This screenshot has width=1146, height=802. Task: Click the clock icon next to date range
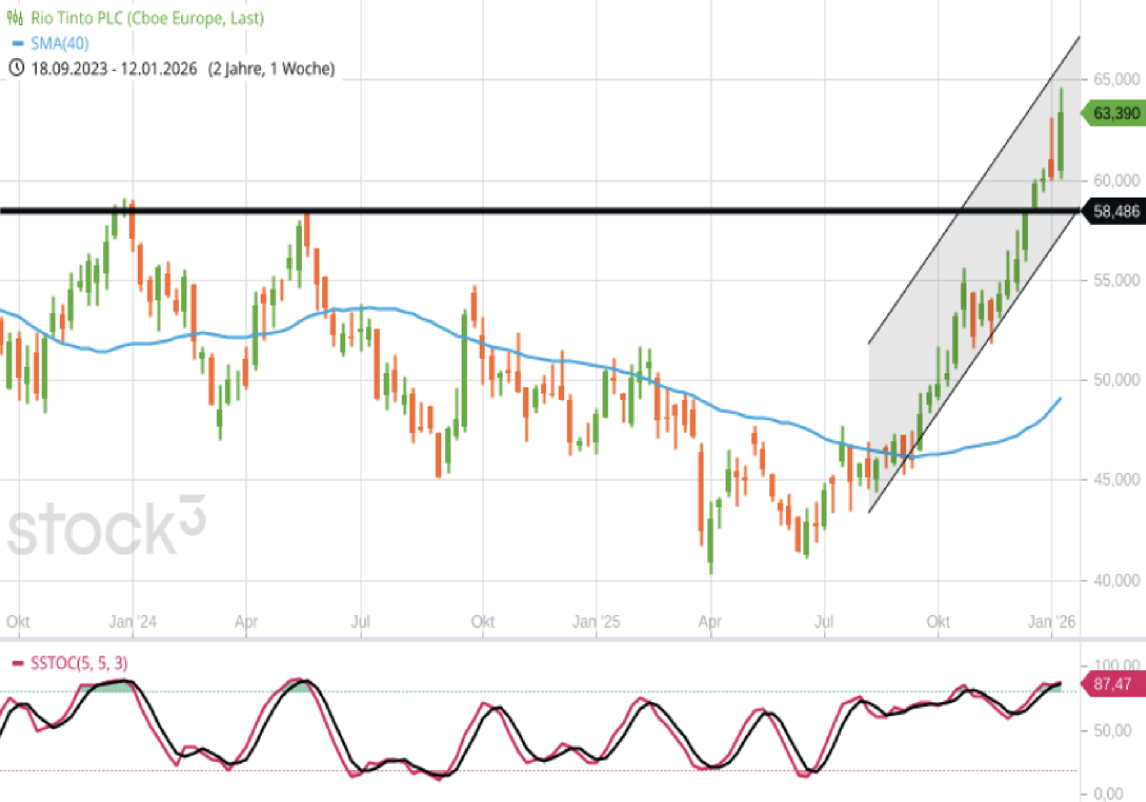point(17,68)
